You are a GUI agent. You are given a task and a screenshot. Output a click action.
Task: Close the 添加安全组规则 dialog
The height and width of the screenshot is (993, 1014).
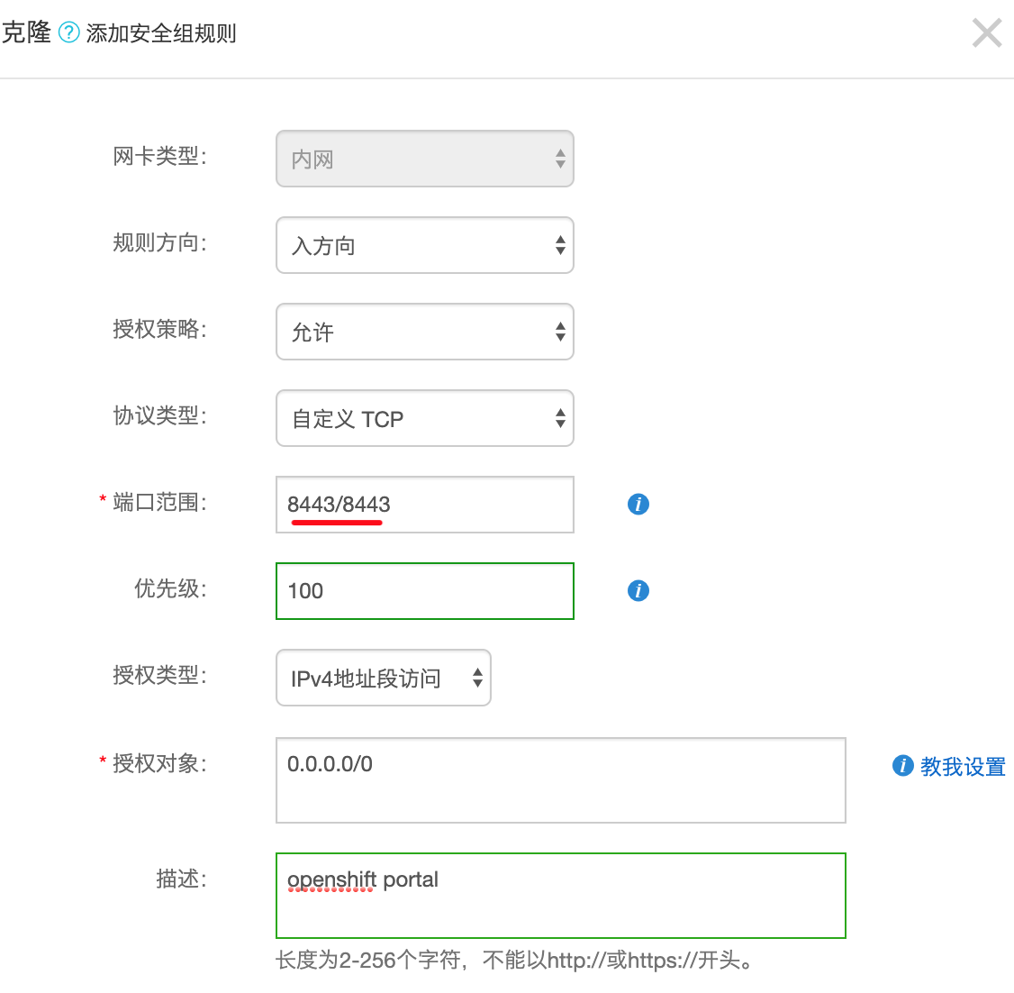(x=987, y=32)
